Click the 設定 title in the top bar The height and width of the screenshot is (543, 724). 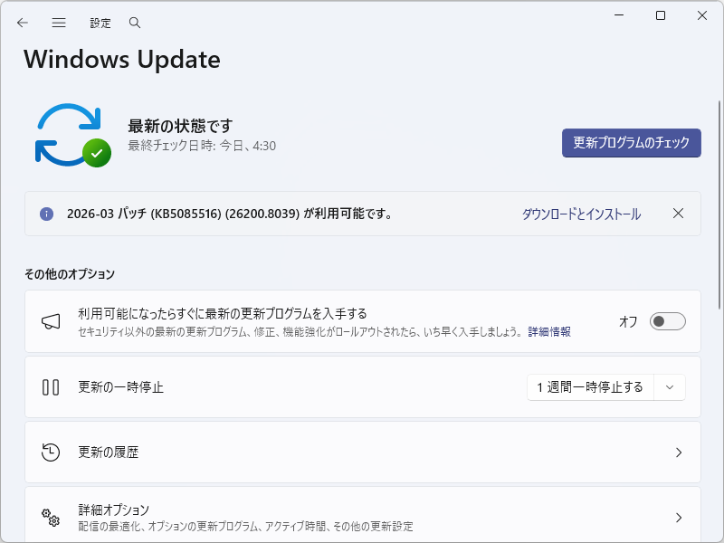[100, 22]
